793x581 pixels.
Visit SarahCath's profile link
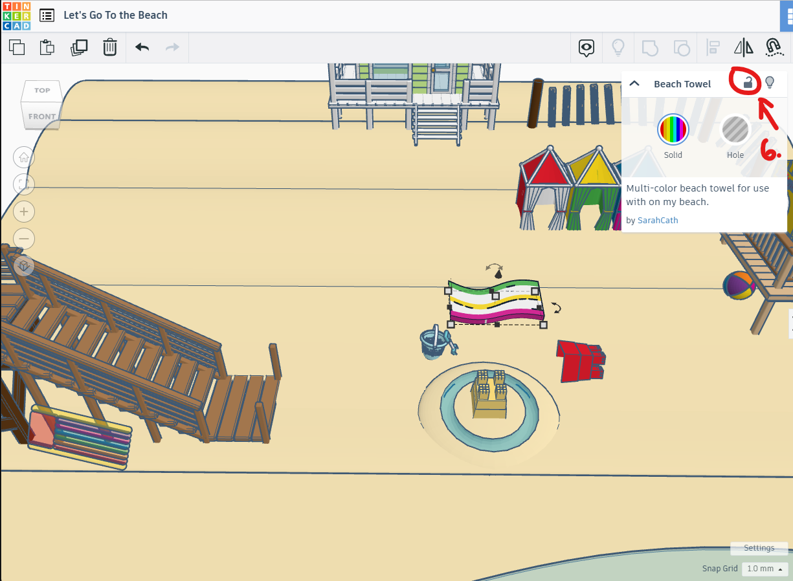coord(658,220)
